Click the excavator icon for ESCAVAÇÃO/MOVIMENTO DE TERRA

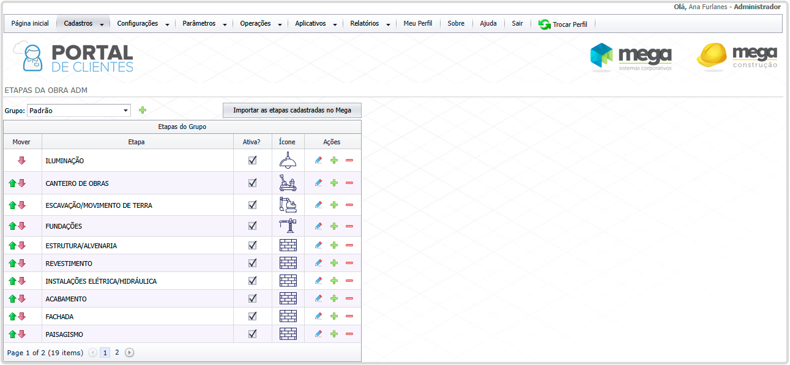pyautogui.click(x=288, y=205)
